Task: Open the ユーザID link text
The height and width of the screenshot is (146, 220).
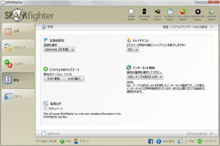Action: [189, 141]
